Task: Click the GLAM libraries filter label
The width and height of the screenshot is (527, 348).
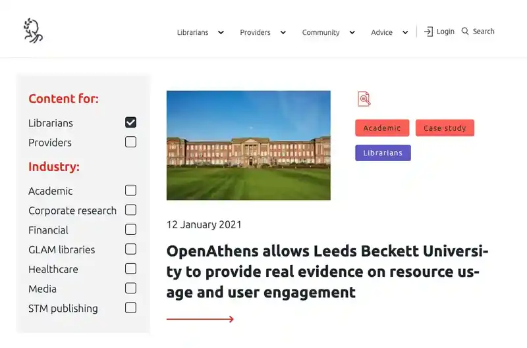Action: pos(61,250)
